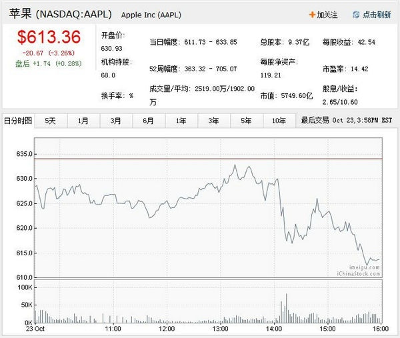The width and height of the screenshot is (400, 338).
Task: Click the 620.0 price axis label
Action: click(x=24, y=228)
